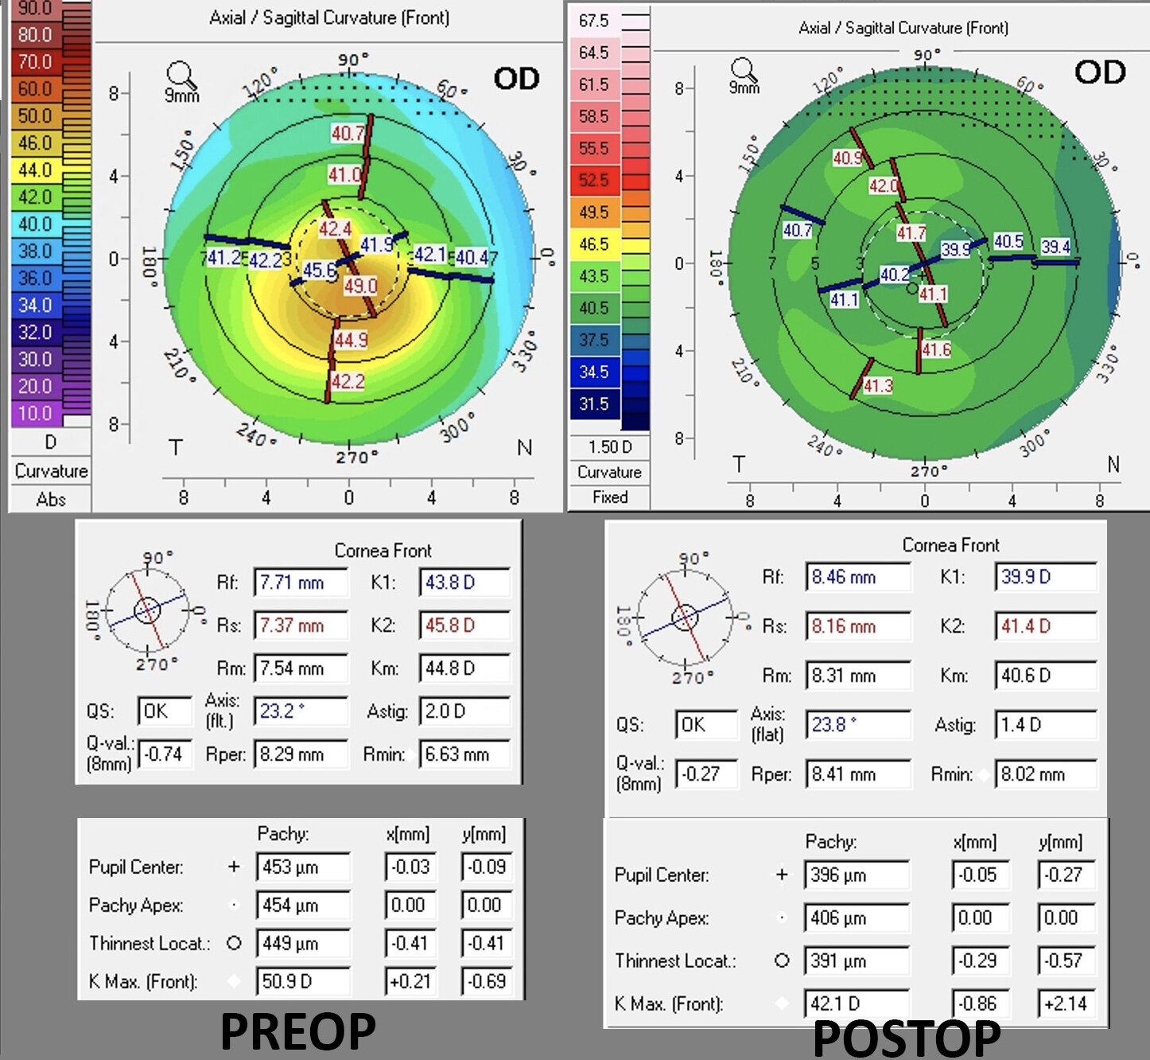Open the D unit selector above the preop color scale
The width and height of the screenshot is (1150, 1060).
[x=49, y=442]
